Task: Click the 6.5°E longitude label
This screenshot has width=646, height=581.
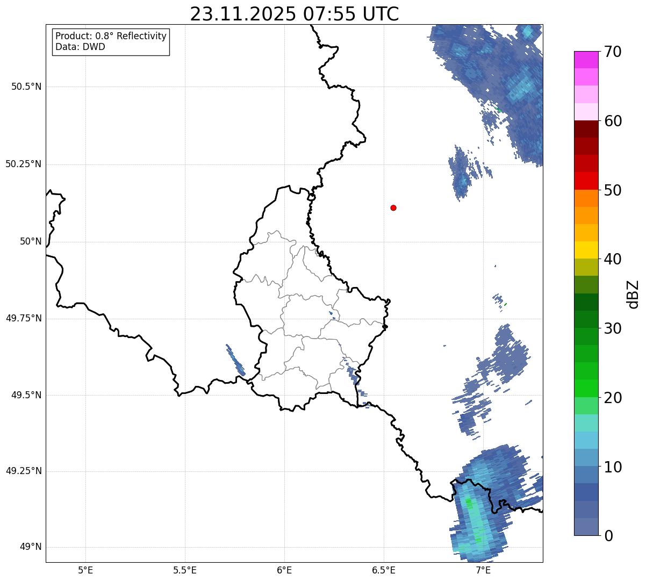Action: tap(384, 570)
